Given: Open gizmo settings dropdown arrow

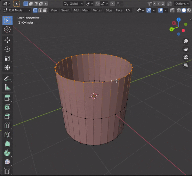Looking at the screenshot, I should 154,10.
